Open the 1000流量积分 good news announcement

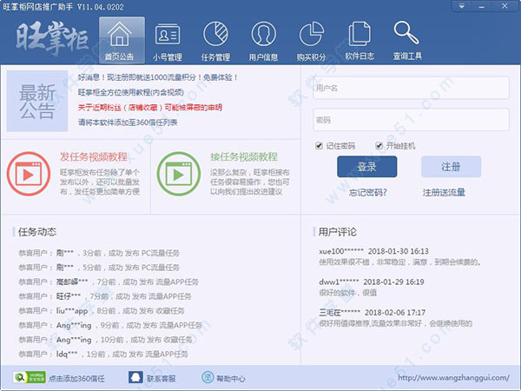tap(158, 77)
